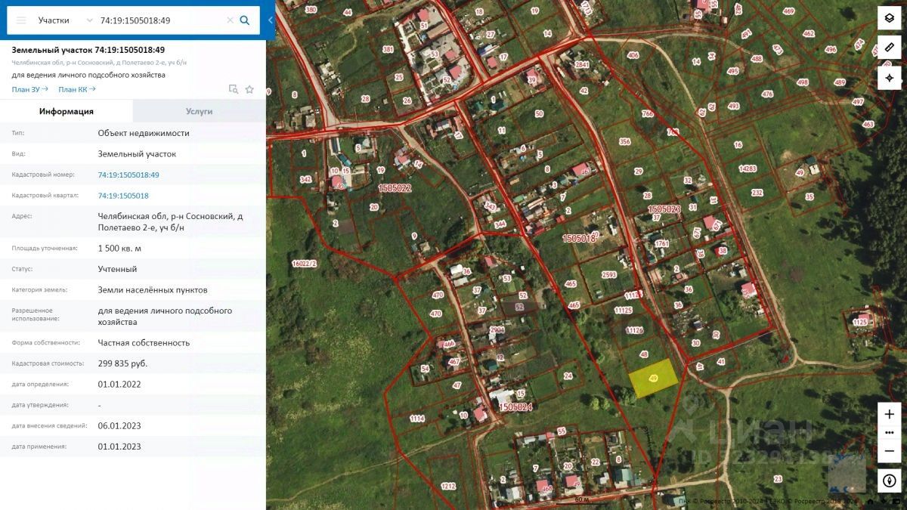Screen dimensions: 907x510
Task: Select value 'Земельный участок' in Вид row
Action: [137, 153]
